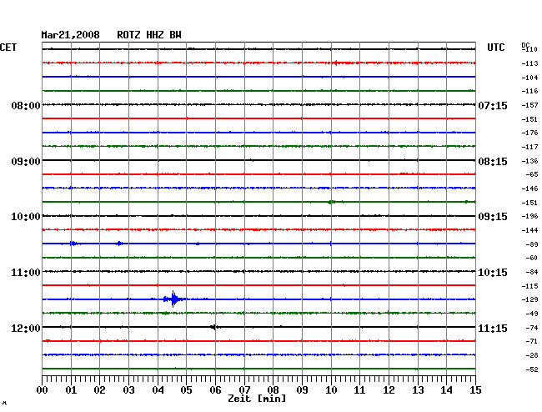542x412 pixels.
Task: Click the DC offset value -89
Action: pyautogui.click(x=532, y=244)
